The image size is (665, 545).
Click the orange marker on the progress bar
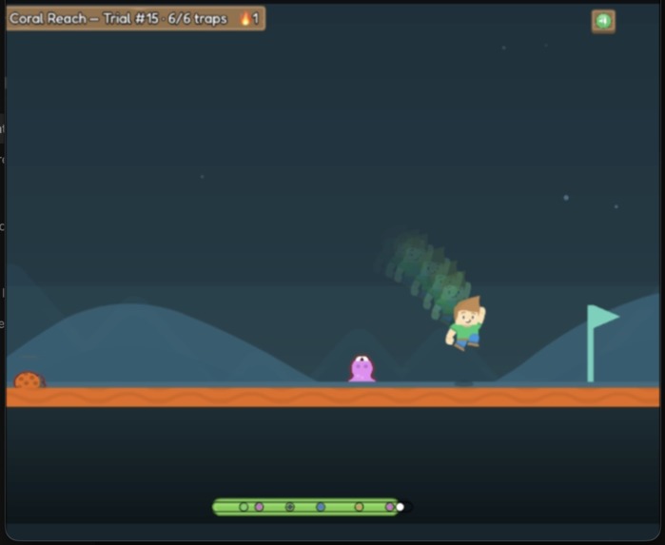pyautogui.click(x=360, y=507)
